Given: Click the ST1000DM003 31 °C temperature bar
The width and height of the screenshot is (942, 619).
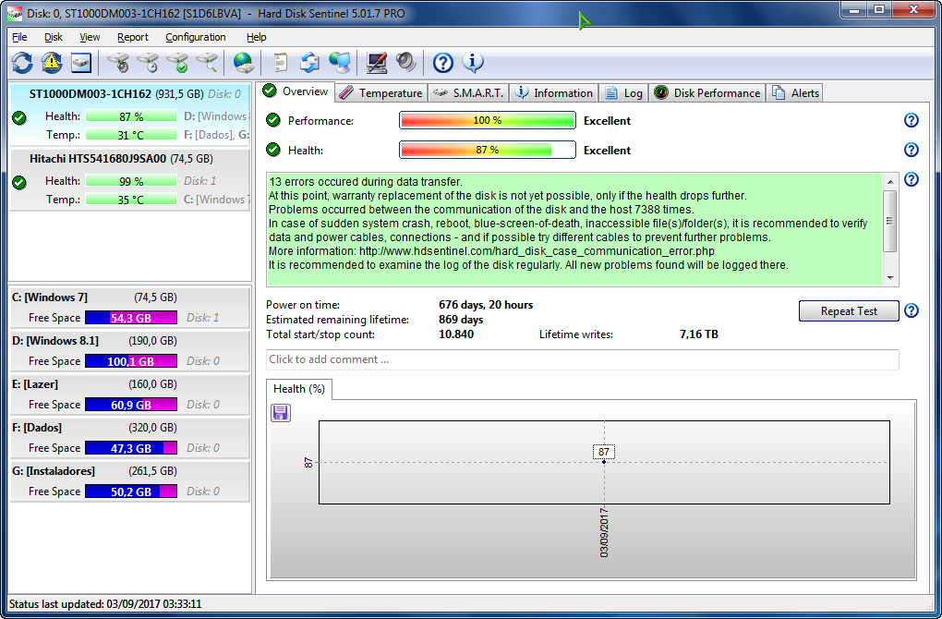Looking at the screenshot, I should pyautogui.click(x=131, y=135).
